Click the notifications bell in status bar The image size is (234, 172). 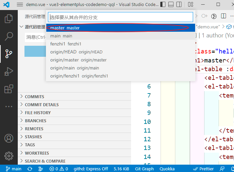pos(232,169)
